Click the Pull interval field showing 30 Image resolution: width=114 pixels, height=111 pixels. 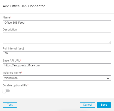tap(57, 54)
